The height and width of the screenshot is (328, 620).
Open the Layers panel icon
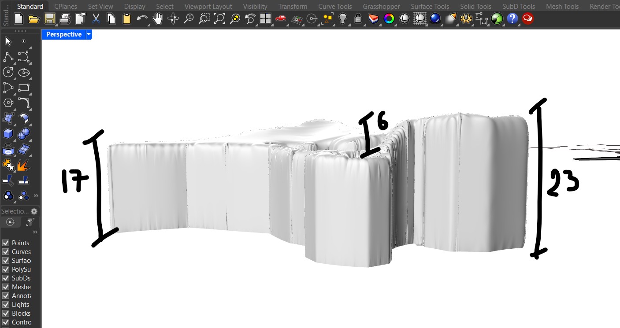tap(374, 19)
